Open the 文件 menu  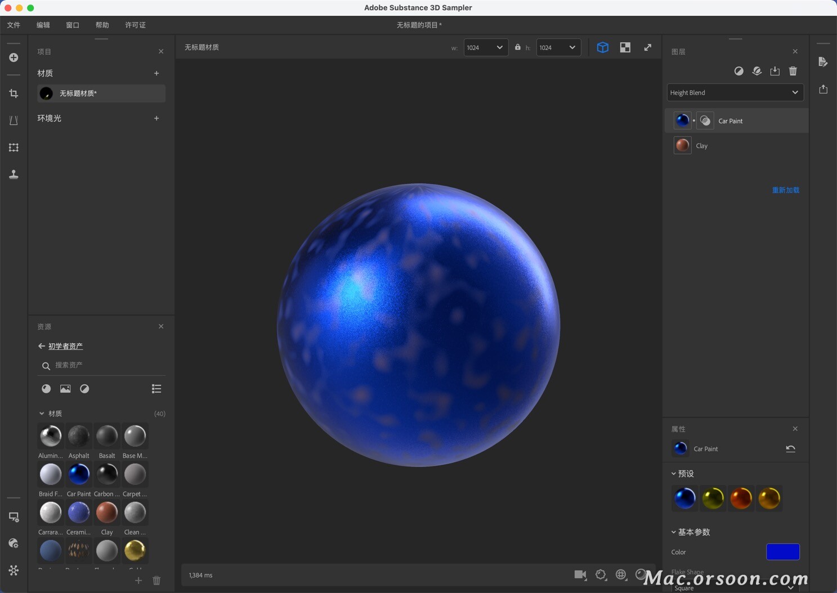tap(14, 25)
